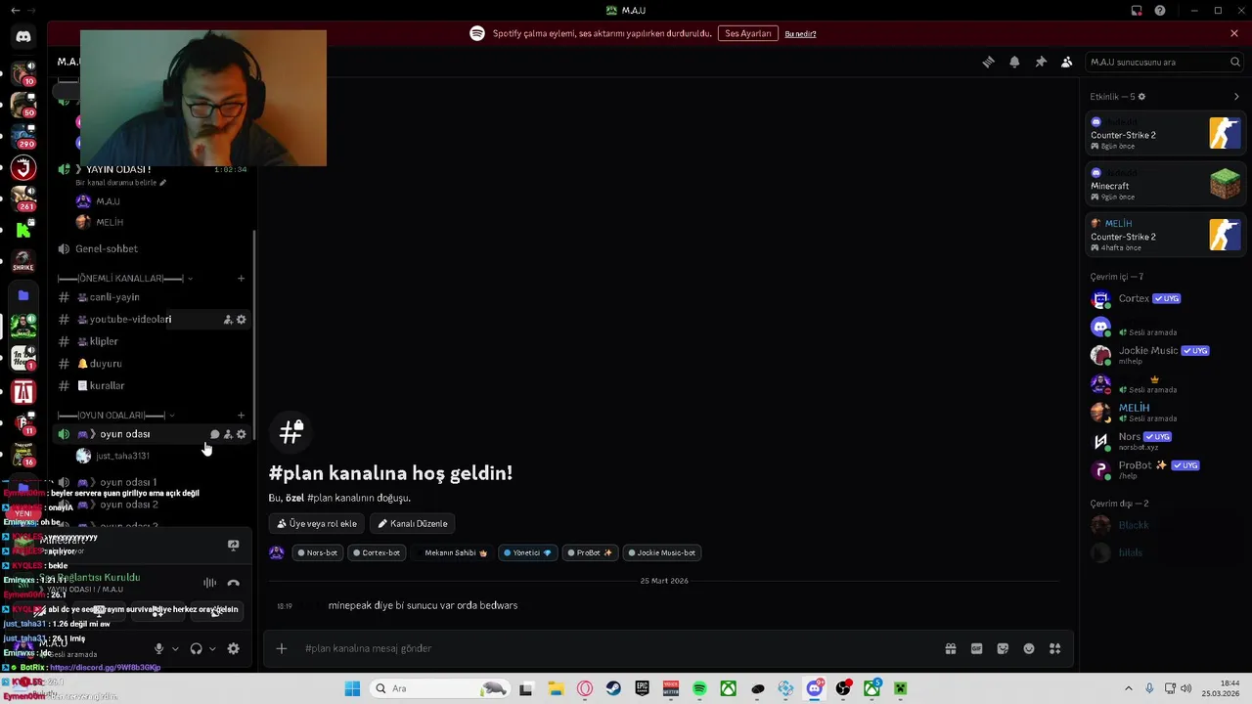Open user settings gear icon
Image resolution: width=1252 pixels, height=704 pixels.
click(233, 648)
